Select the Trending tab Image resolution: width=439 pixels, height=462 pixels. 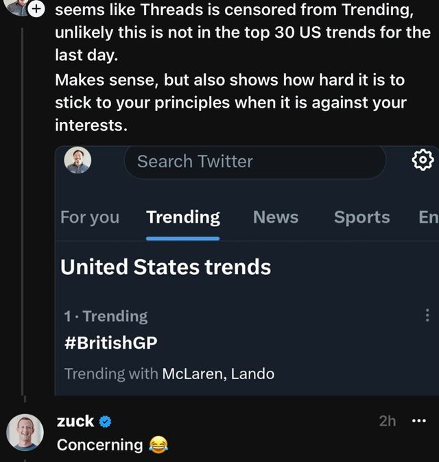point(183,217)
